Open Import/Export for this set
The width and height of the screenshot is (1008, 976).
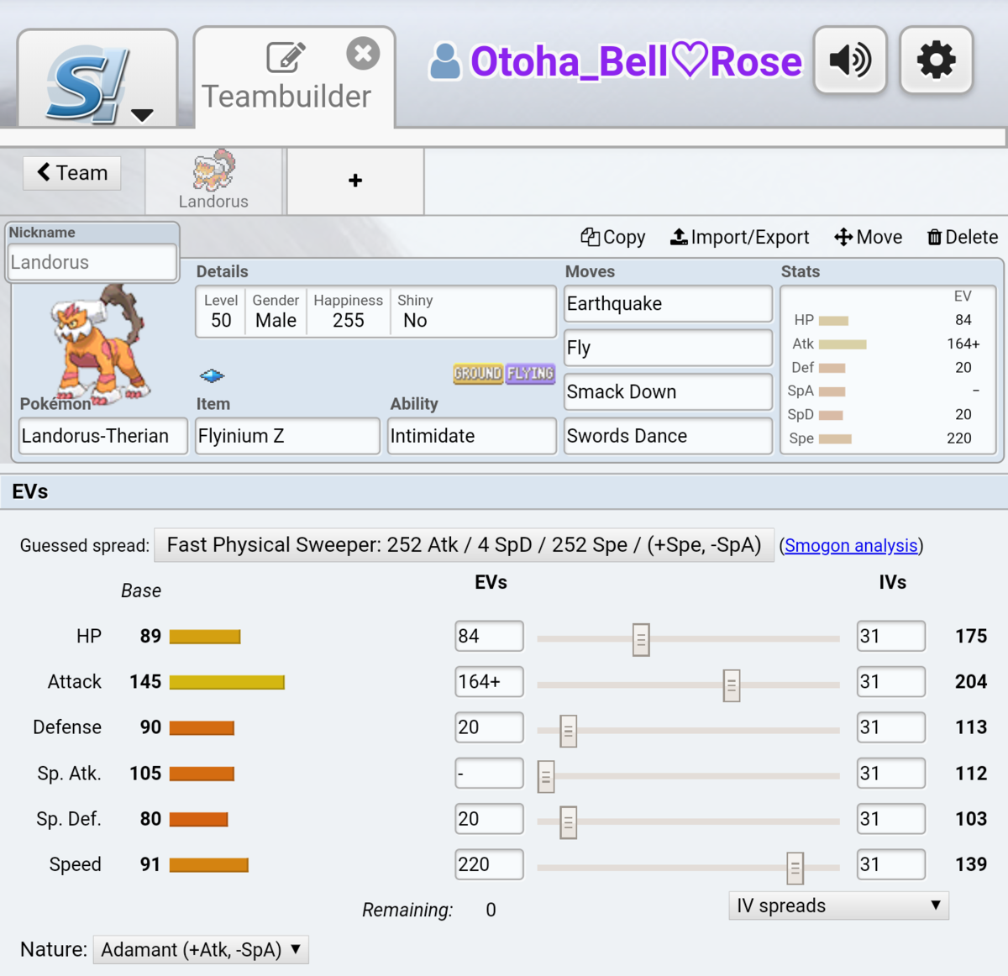click(739, 238)
